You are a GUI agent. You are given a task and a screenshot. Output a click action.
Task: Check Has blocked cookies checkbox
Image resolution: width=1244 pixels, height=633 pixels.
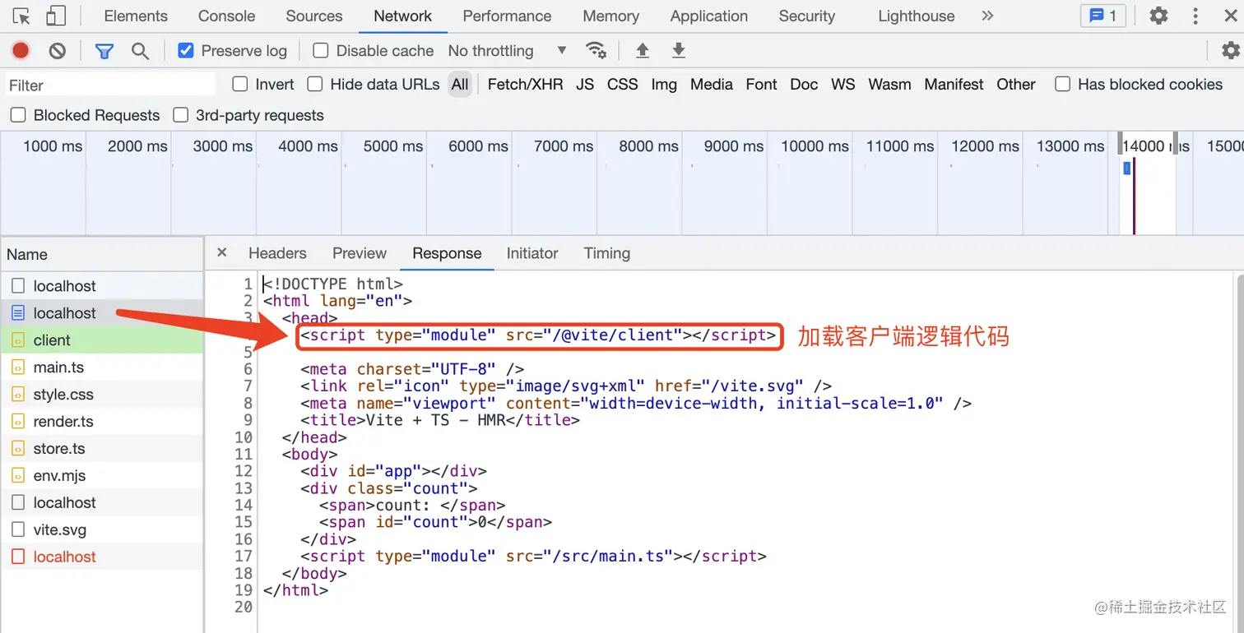coord(1063,84)
